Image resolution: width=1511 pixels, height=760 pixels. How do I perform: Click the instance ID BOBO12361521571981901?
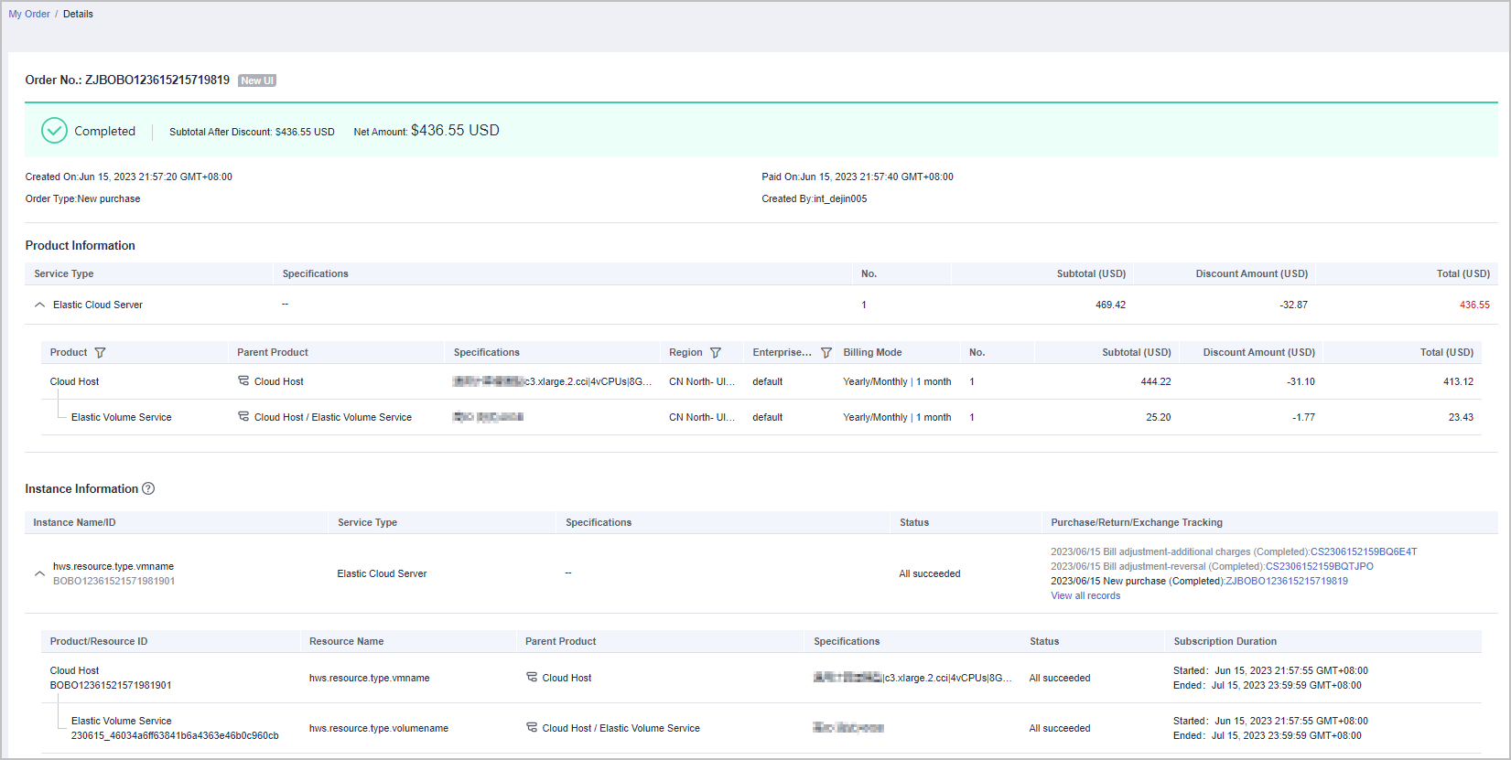coord(113,582)
